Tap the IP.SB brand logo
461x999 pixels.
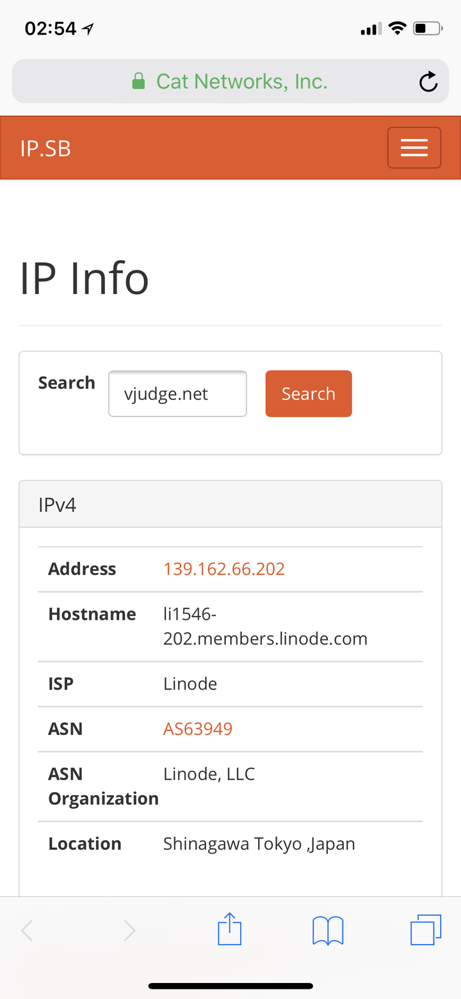click(x=45, y=149)
